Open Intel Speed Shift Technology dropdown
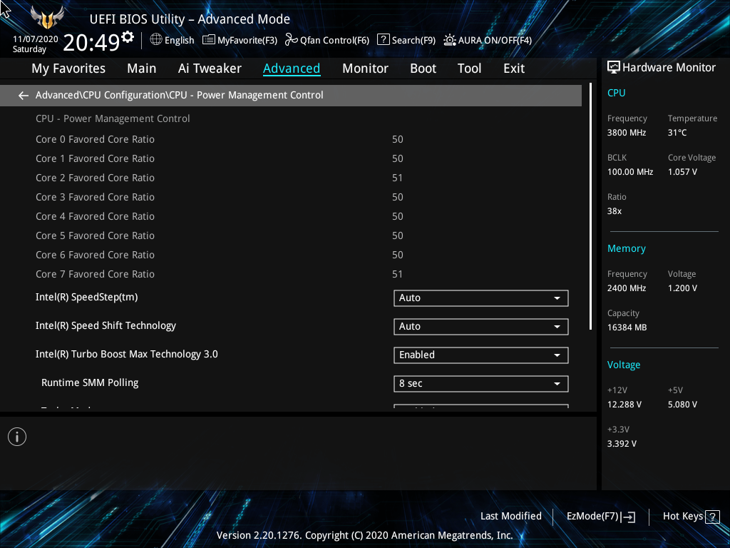The height and width of the screenshot is (548, 730). [x=481, y=327]
